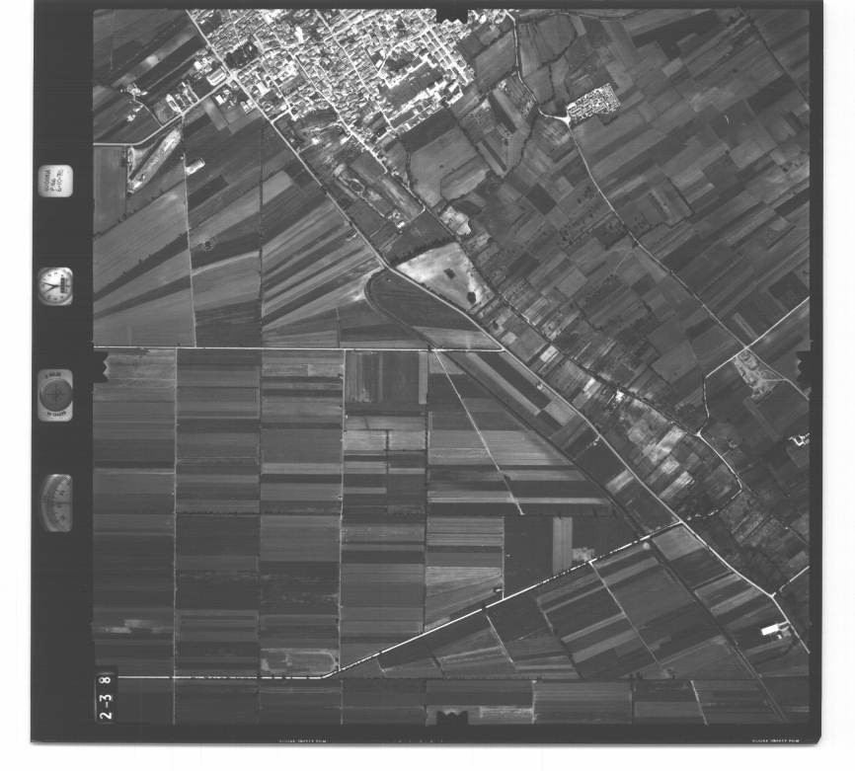Click the bend in the bottom white road

click(331, 675)
